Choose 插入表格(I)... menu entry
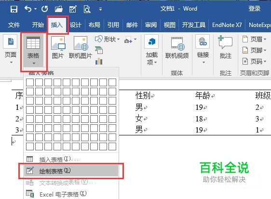Screen dimensions: 271x199 [x=71, y=159]
